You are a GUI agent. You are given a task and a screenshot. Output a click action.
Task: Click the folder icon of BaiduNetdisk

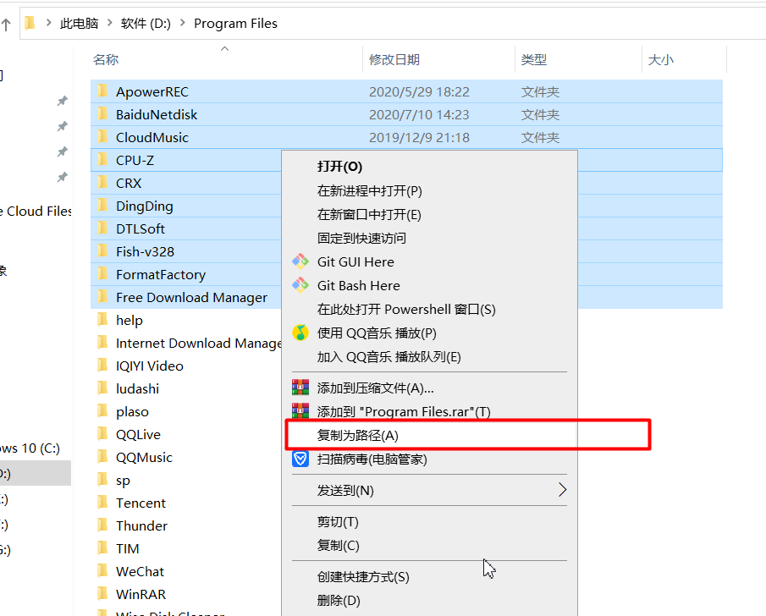click(102, 114)
